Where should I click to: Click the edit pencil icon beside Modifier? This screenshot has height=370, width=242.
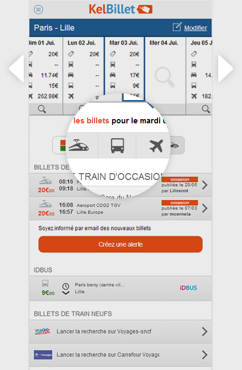pos(177,27)
